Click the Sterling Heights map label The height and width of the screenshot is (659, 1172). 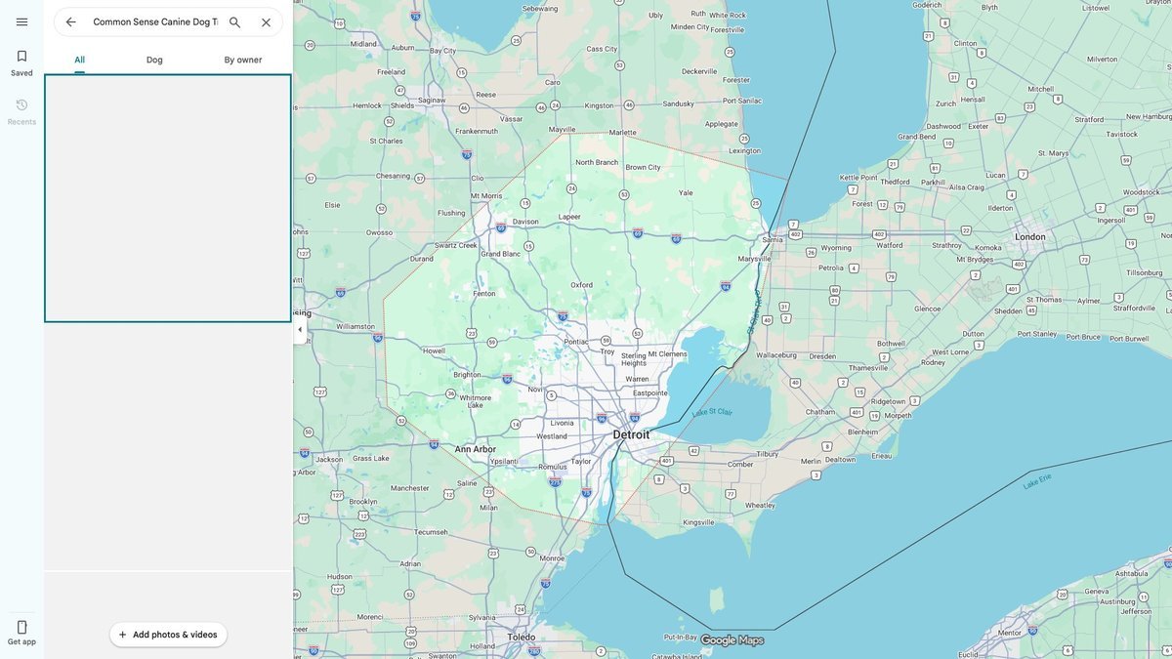pos(634,359)
